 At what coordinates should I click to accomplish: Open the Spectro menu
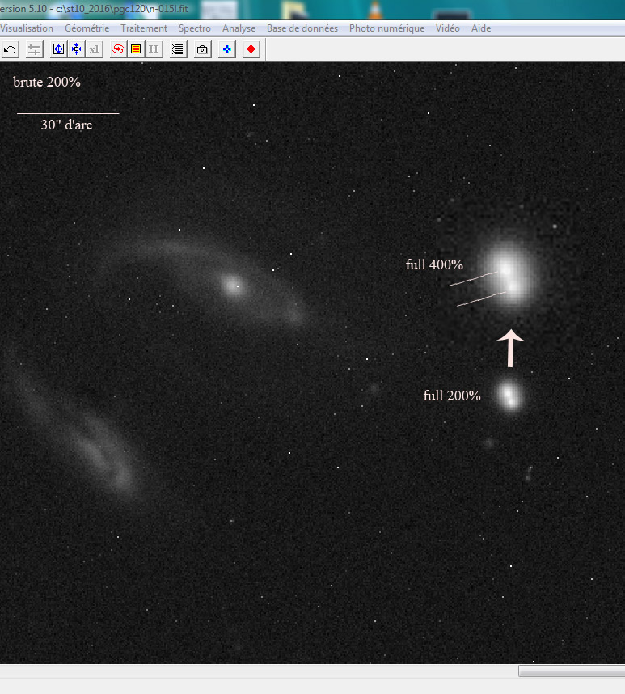pos(195,28)
